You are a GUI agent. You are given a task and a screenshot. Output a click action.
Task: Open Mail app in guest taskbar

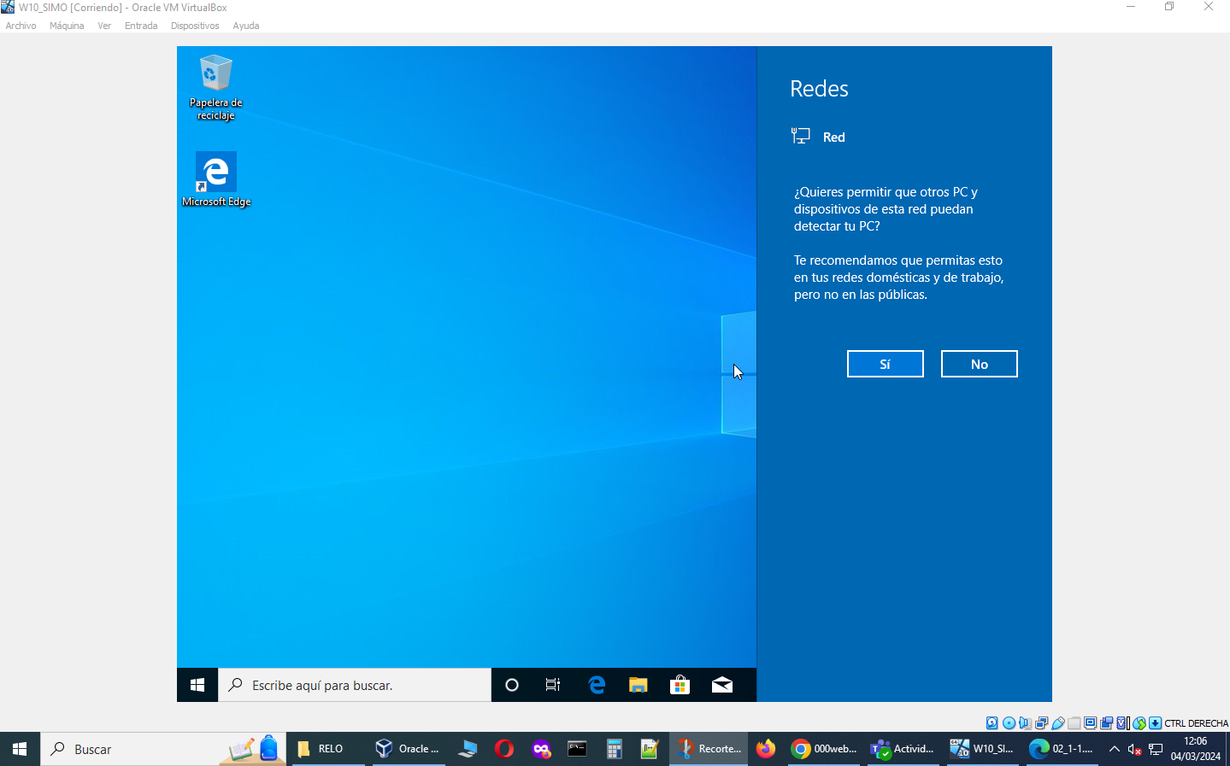(721, 685)
